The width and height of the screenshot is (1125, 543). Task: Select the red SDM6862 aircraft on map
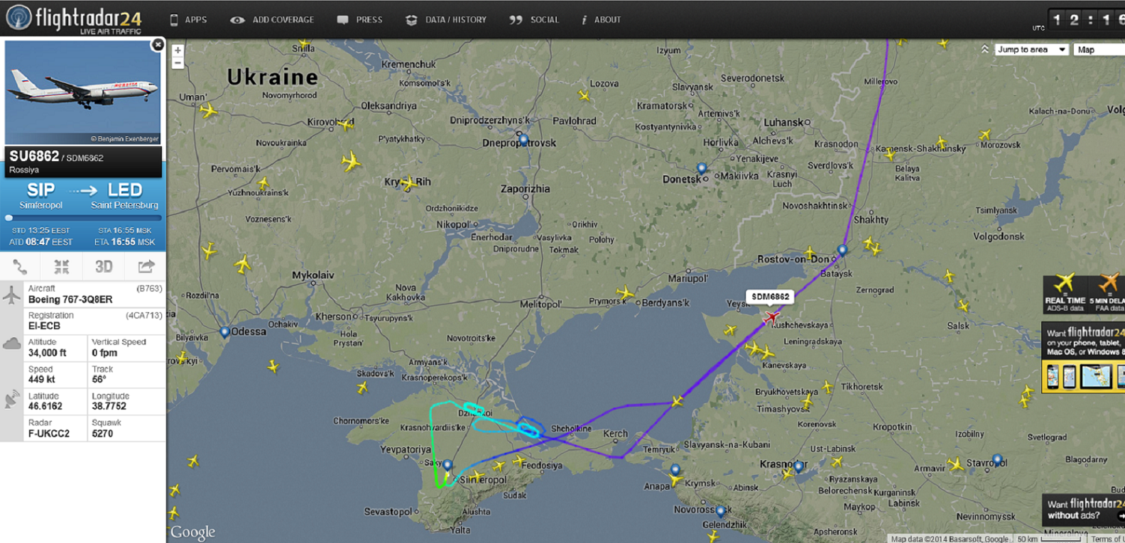(x=772, y=317)
